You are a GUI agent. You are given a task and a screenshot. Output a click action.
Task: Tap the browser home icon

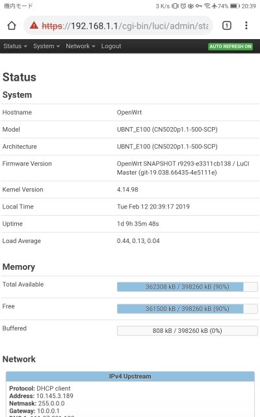(12, 26)
